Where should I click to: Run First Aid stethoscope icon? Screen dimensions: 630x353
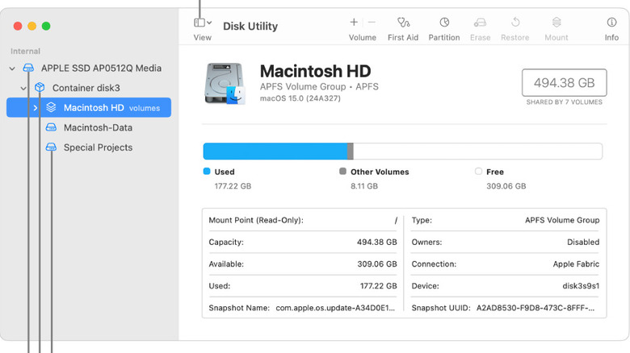[x=403, y=22]
